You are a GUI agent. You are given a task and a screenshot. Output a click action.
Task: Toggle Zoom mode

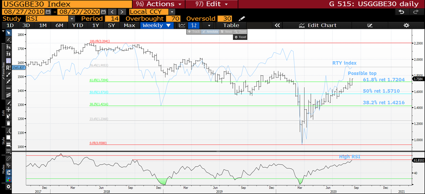pos(240,32)
